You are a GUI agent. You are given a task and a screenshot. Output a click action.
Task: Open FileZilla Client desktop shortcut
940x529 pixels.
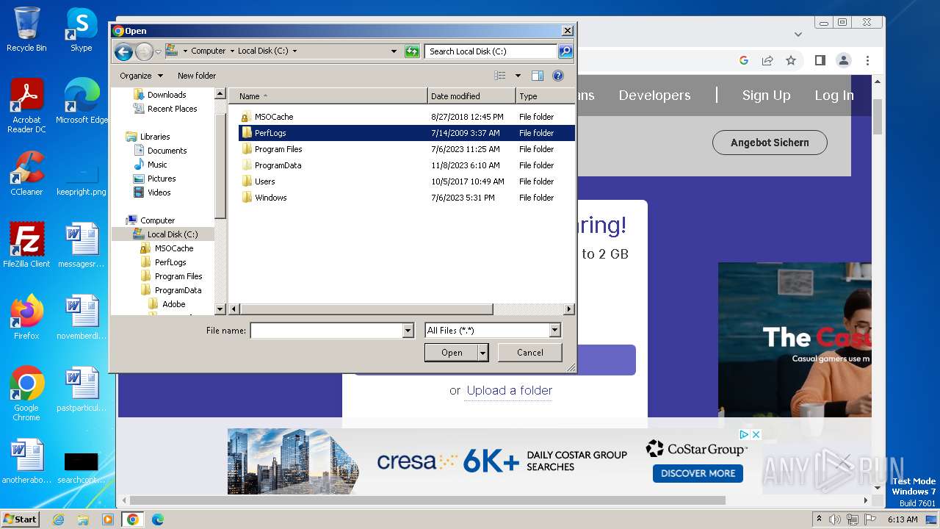[26, 245]
